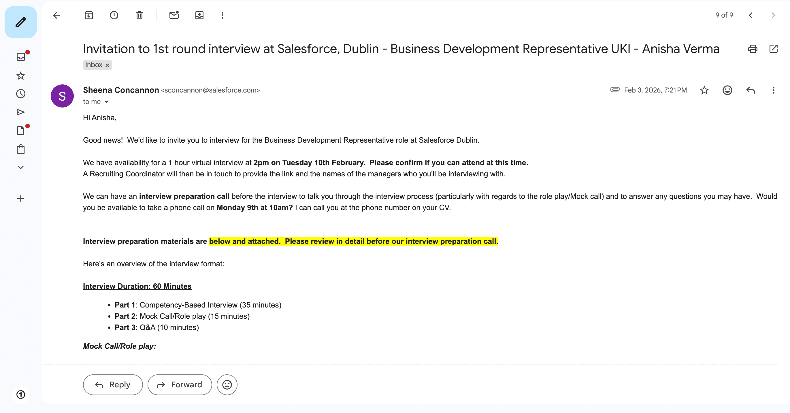The width and height of the screenshot is (790, 413).
Task: Expand more sidebar labels with the chevron
Action: coord(20,167)
